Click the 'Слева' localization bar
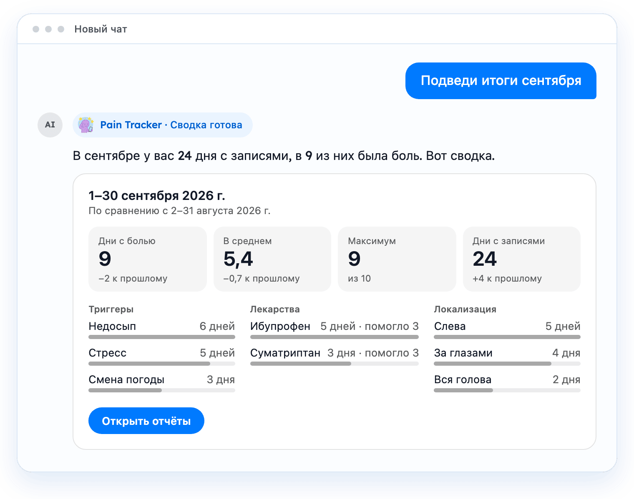The width and height of the screenshot is (634, 499). pos(507,337)
